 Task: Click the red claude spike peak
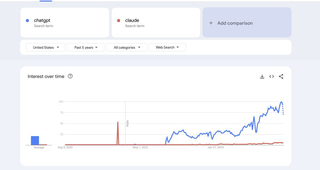click(x=118, y=122)
